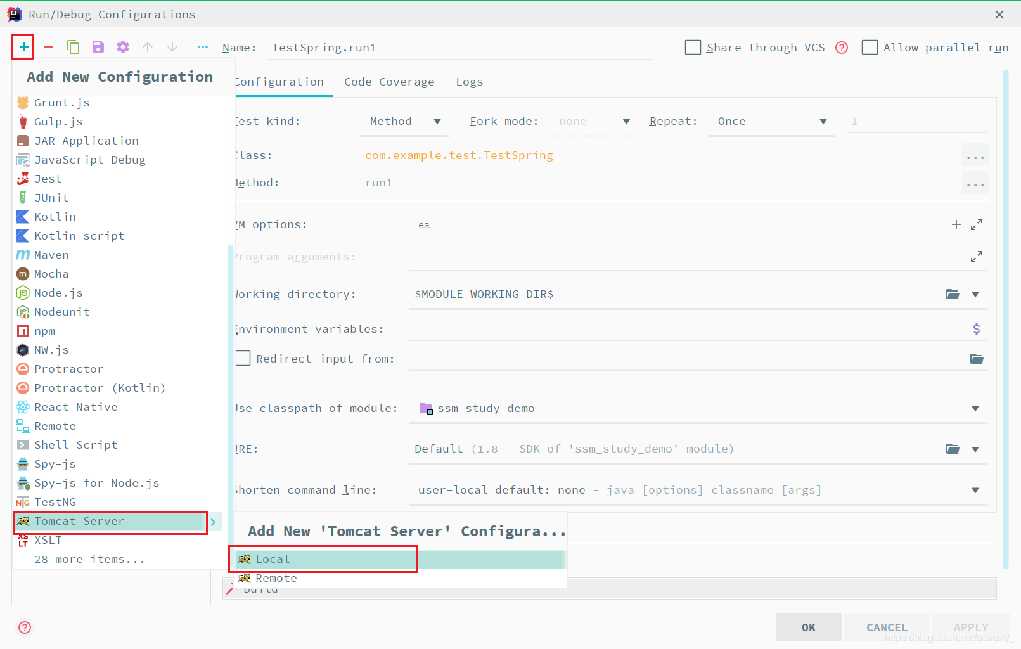Browse folder for JRE field
This screenshot has width=1021, height=649.
coord(953,449)
